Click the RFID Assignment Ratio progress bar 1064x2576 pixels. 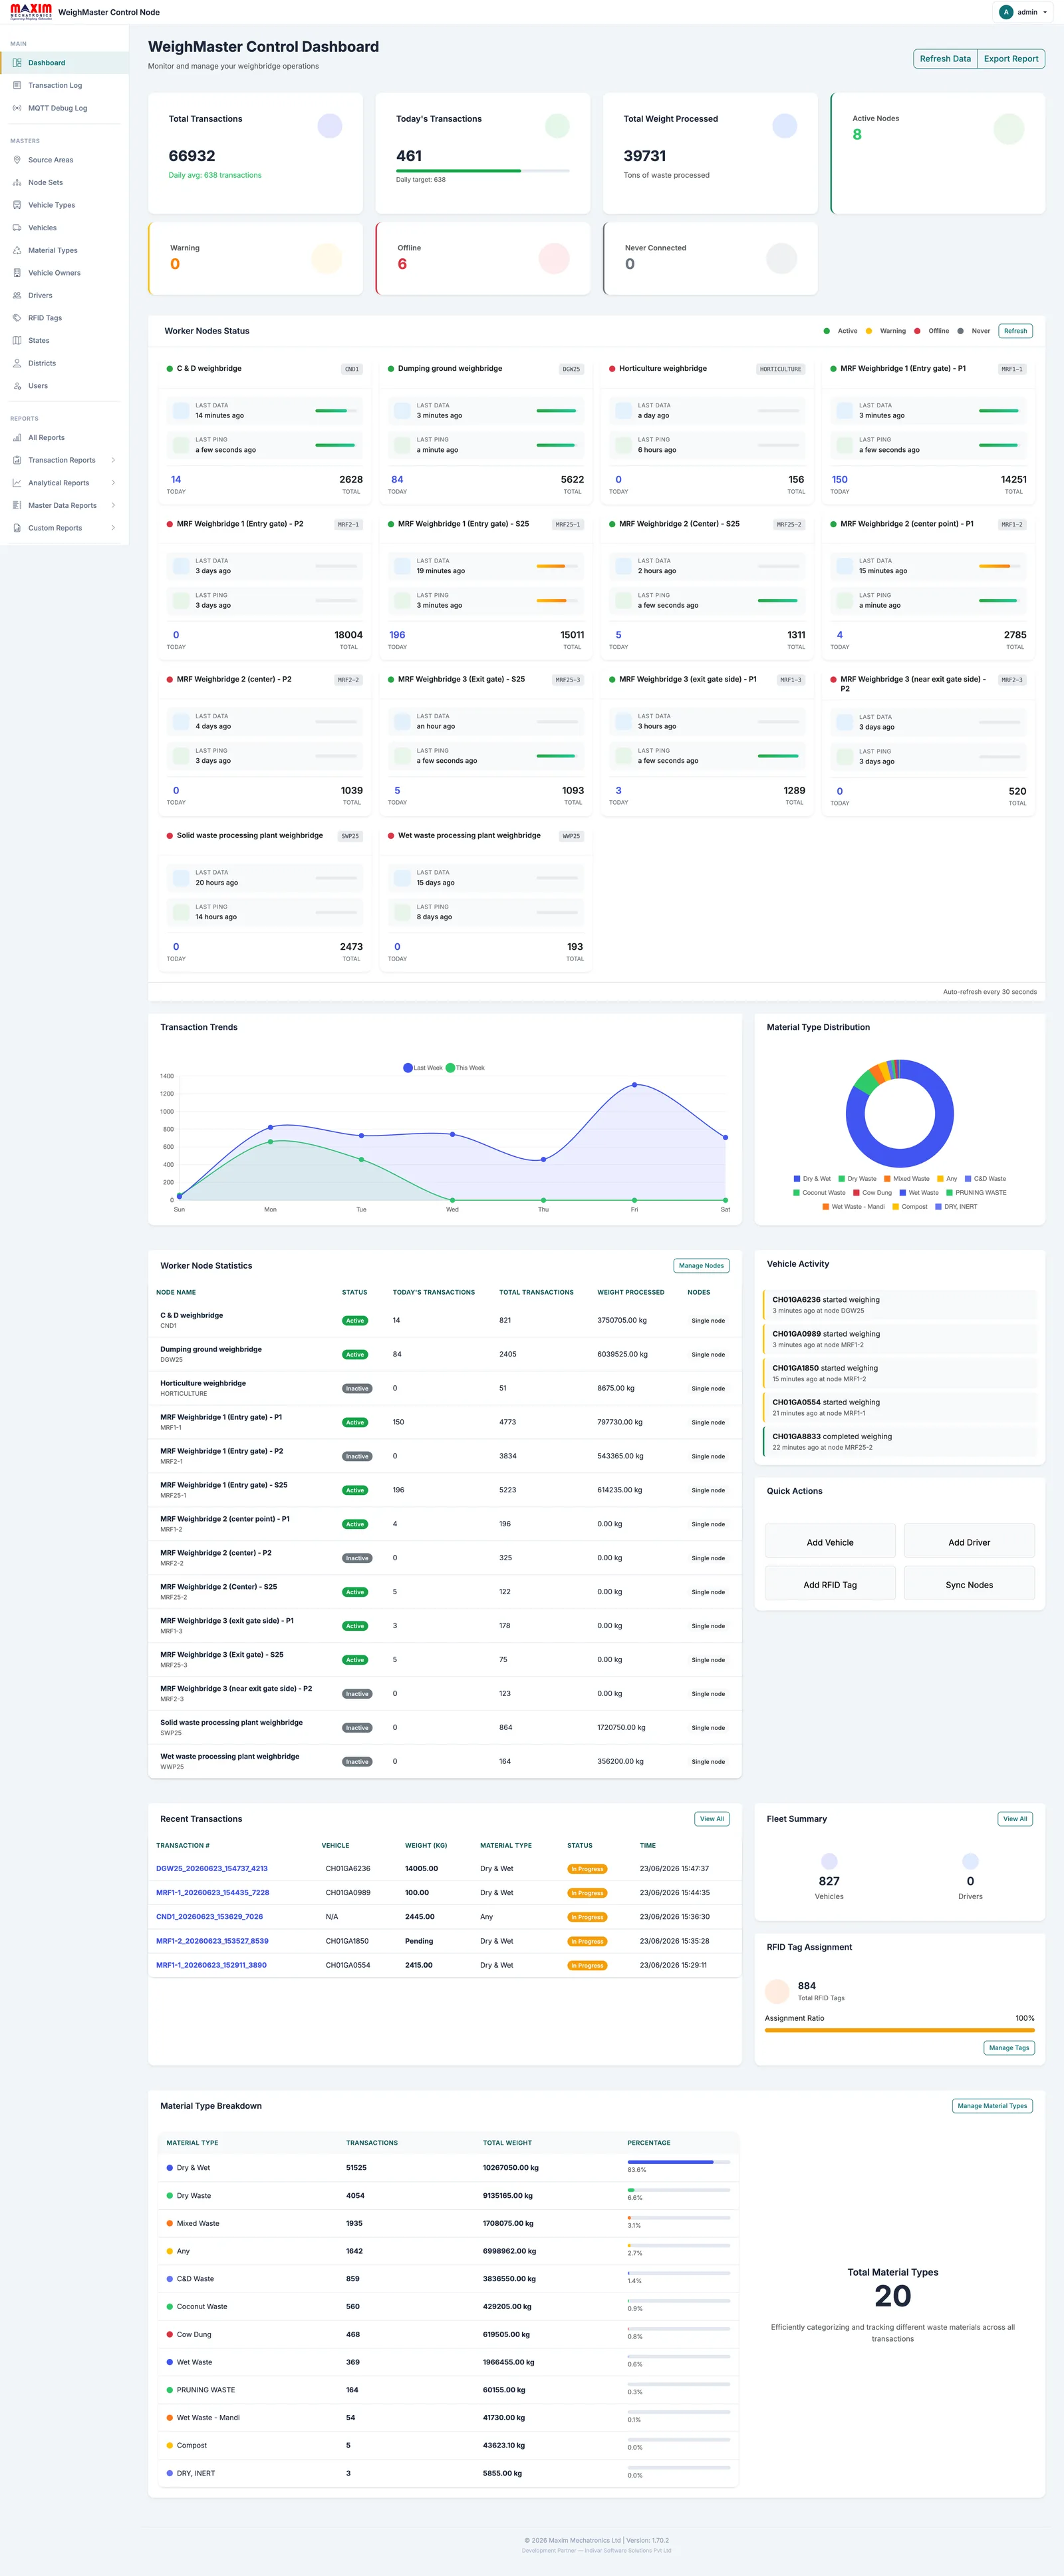(899, 2031)
